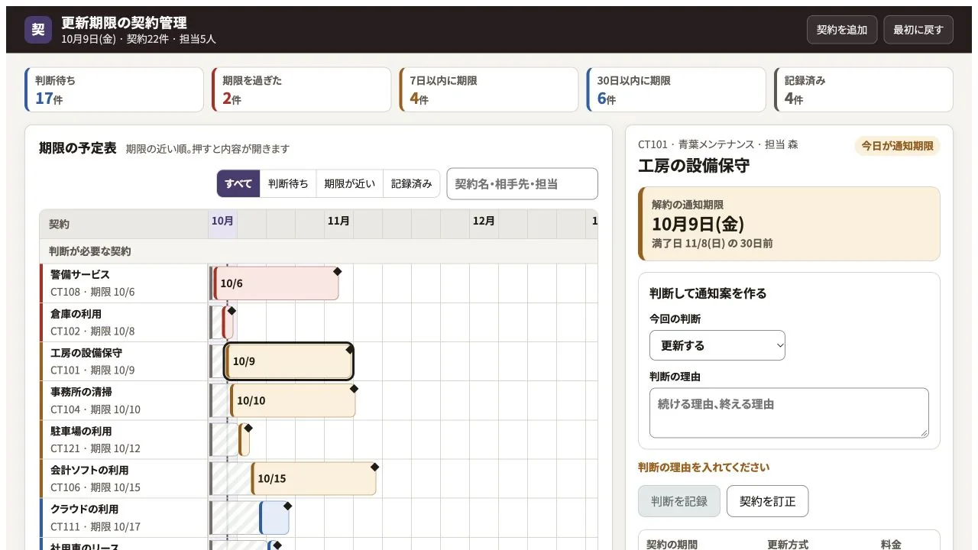Click the diamond marker on 倉庫の利用 bar
The image size is (978, 550).
tap(232, 310)
